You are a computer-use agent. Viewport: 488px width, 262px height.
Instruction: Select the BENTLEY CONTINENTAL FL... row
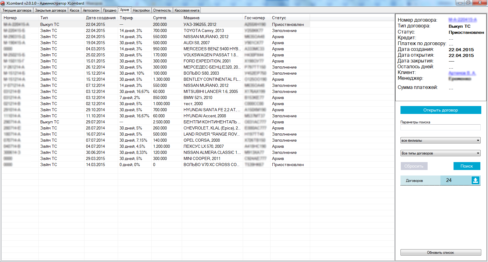coord(156,79)
